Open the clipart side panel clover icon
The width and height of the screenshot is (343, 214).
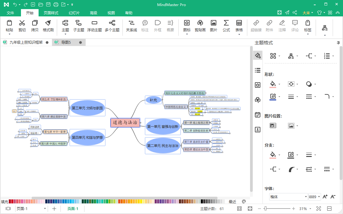pyautogui.click(x=258, y=100)
